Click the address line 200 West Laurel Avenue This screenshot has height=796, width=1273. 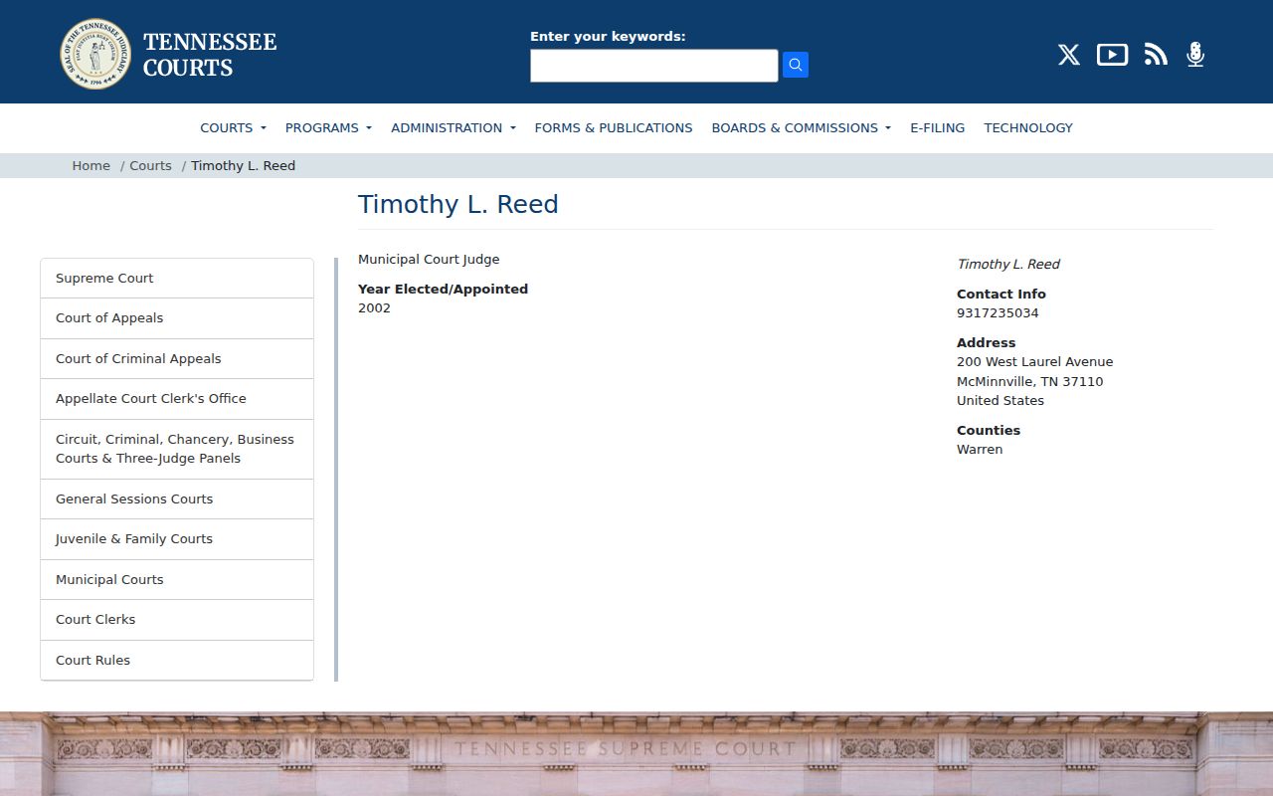pos(1034,362)
